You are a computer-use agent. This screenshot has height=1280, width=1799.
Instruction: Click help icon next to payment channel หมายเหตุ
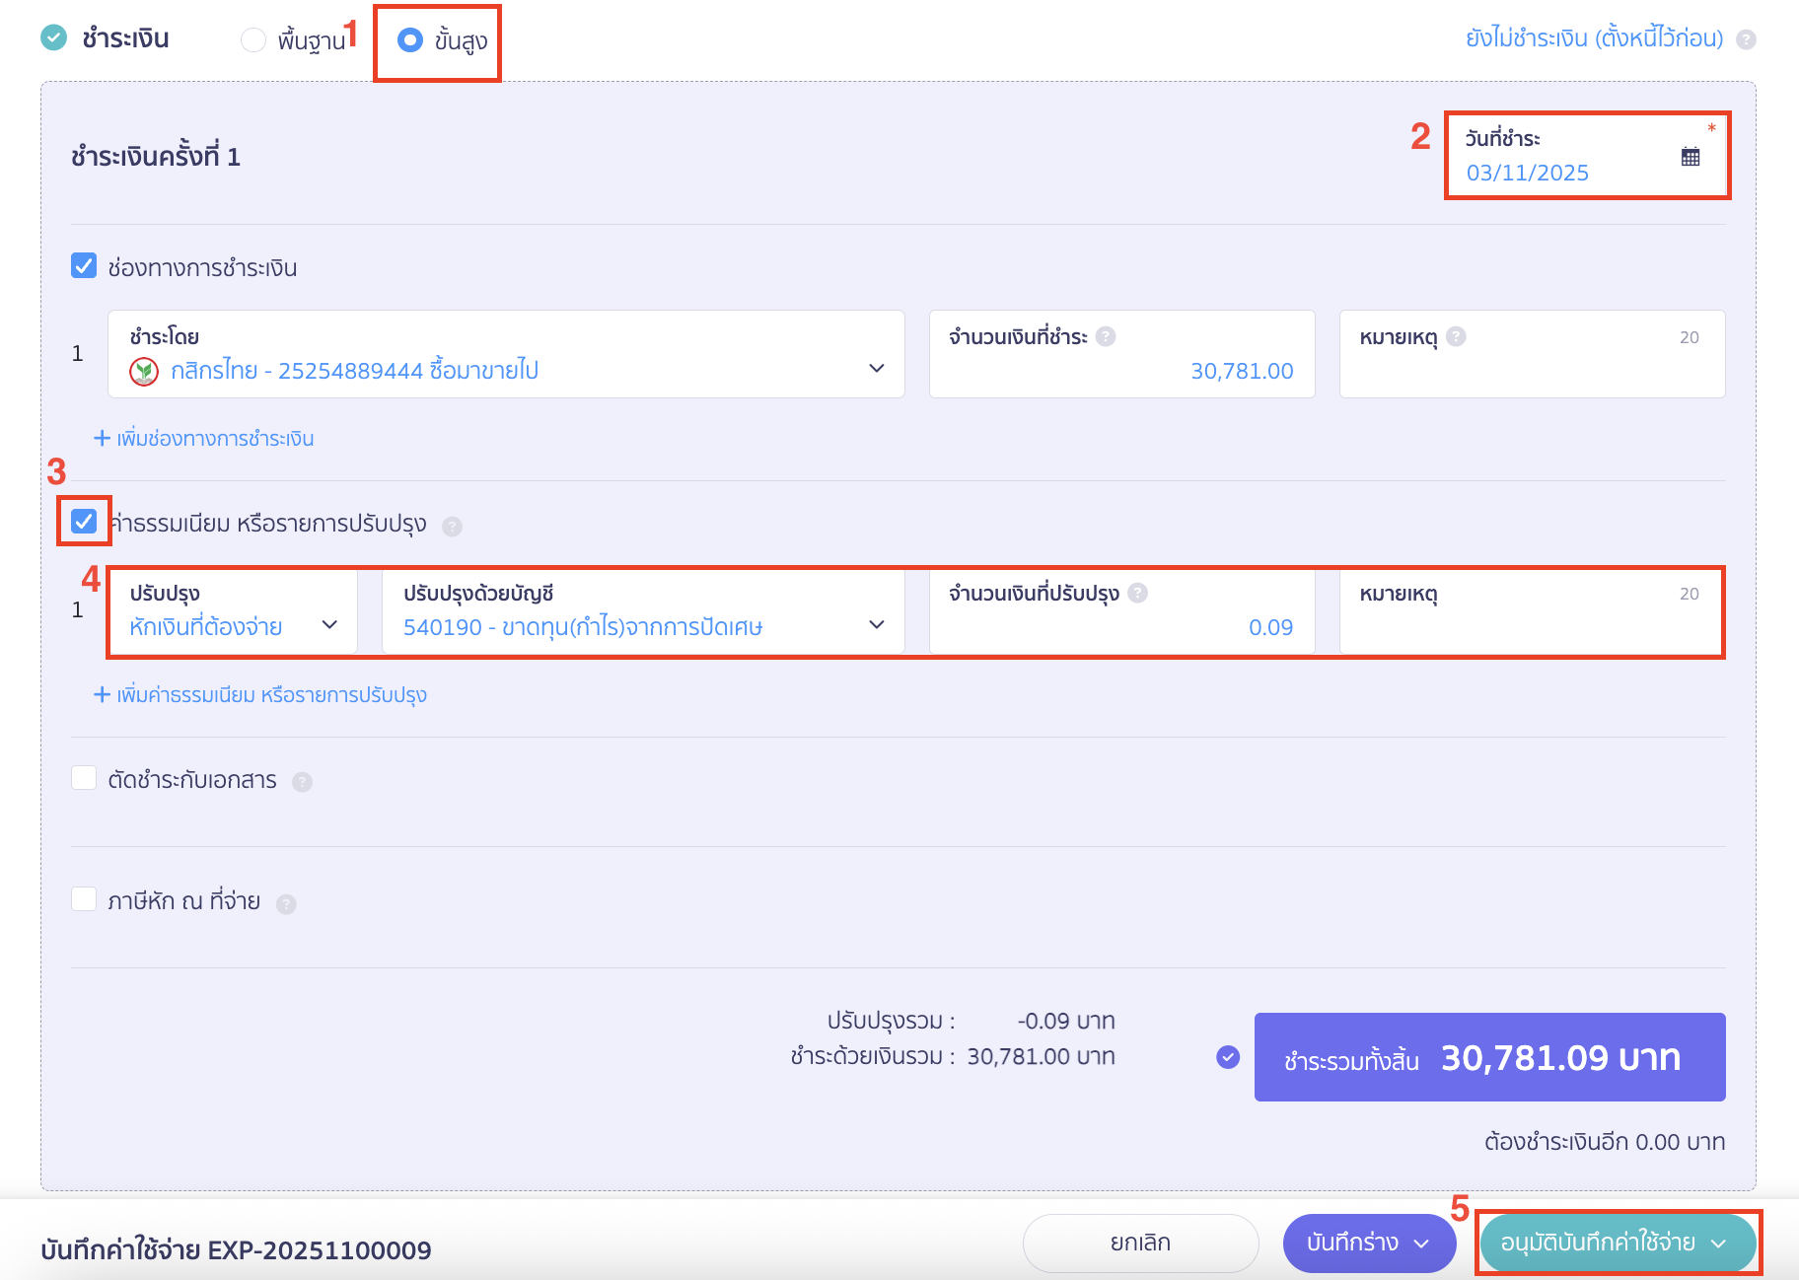coord(1456,336)
